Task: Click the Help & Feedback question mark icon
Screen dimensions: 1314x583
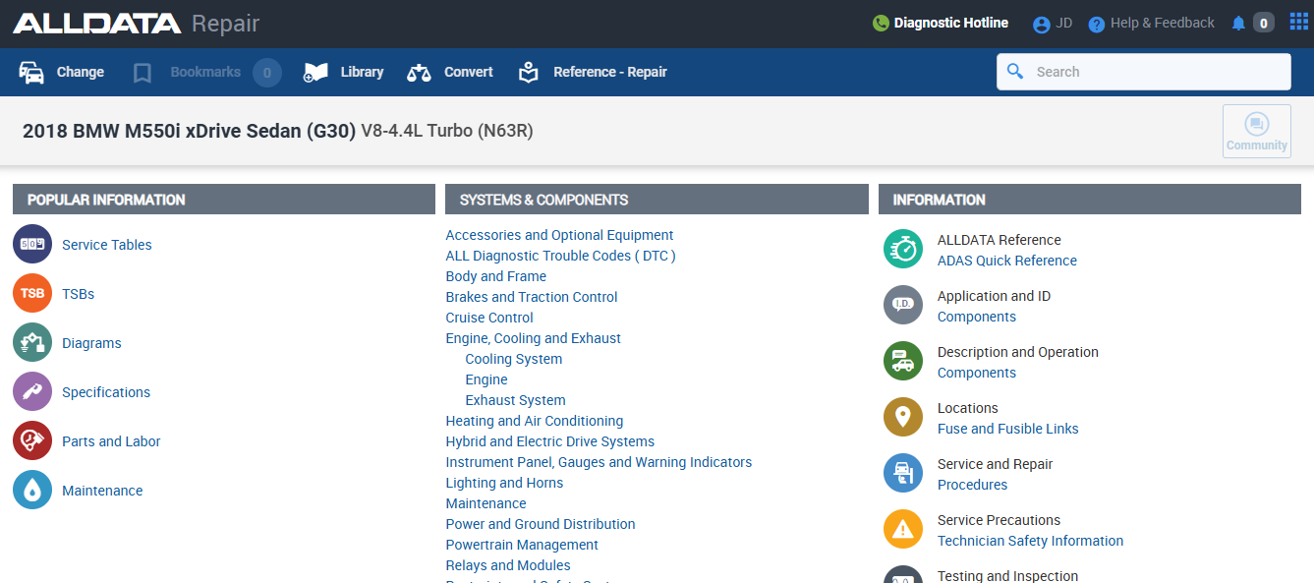Action: point(1097,25)
